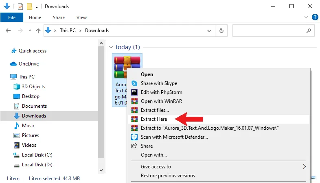This screenshot has width=320, height=183.
Task: Choose Open from the context menu
Action: [219, 74]
